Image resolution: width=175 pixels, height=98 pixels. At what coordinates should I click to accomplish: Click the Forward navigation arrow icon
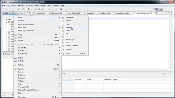click(x=85, y=9)
